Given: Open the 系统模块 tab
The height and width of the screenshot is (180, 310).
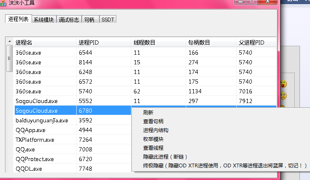Looking at the screenshot, I should click(x=44, y=19).
